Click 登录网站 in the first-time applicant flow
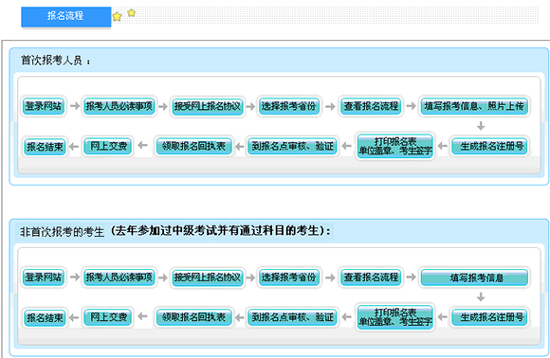The image size is (550, 358). (x=44, y=106)
